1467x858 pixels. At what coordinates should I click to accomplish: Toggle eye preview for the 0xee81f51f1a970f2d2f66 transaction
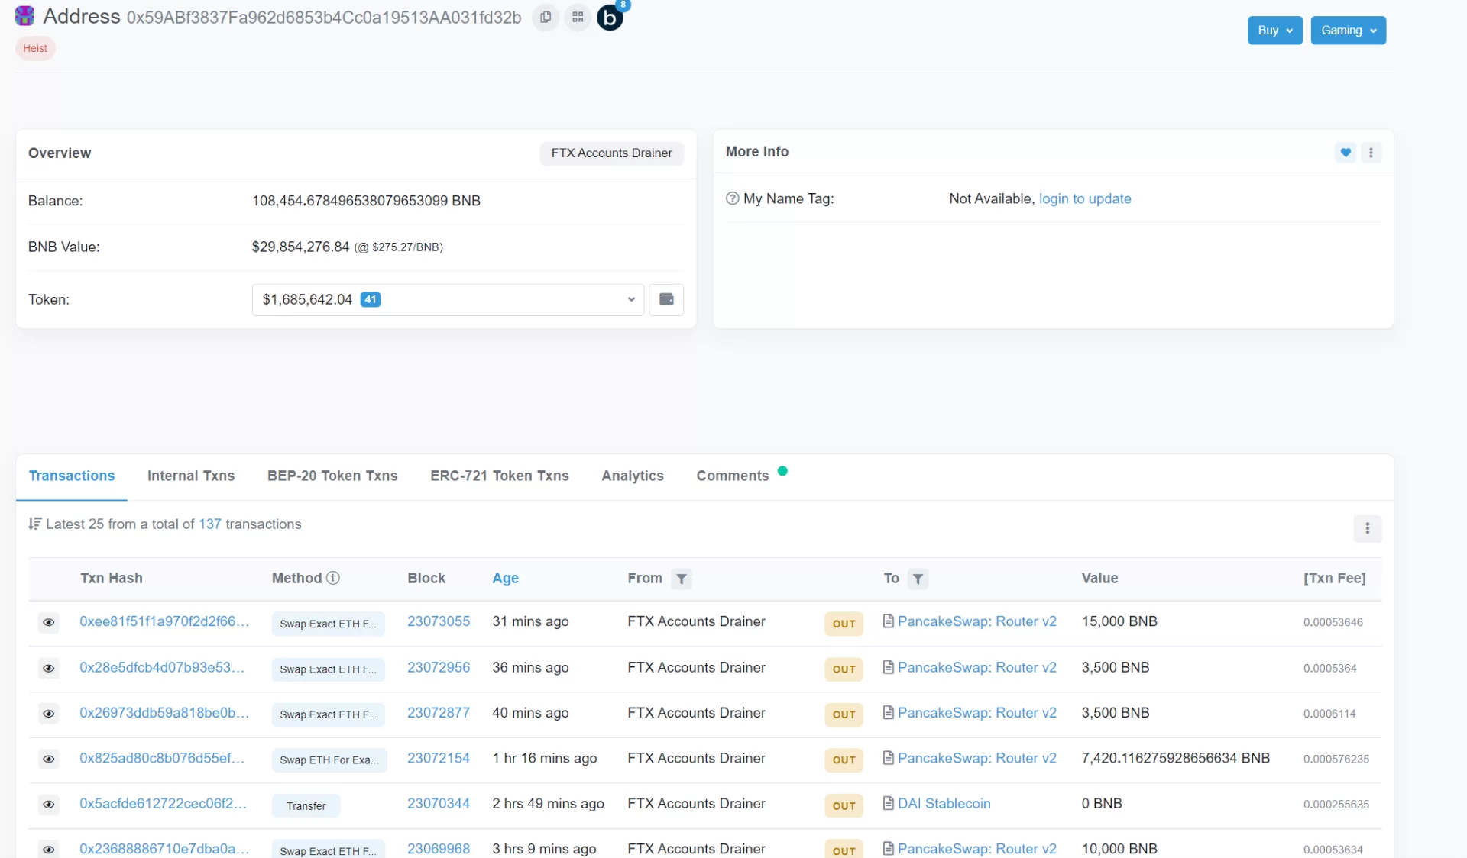(x=48, y=623)
